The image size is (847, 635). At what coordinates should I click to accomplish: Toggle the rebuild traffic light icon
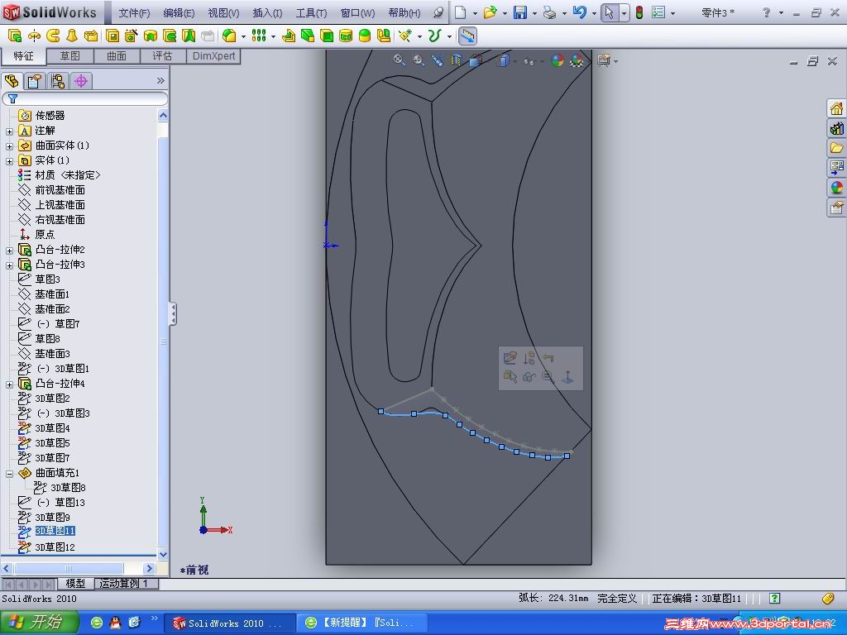coord(639,12)
